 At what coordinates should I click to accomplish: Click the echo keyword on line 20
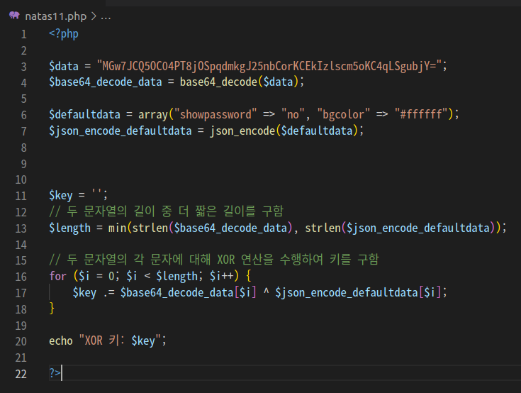(61, 341)
